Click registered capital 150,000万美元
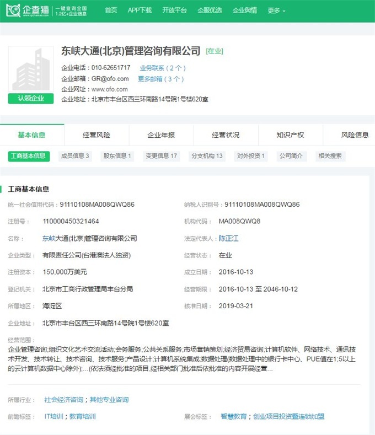The image size is (375, 435). click(x=65, y=272)
